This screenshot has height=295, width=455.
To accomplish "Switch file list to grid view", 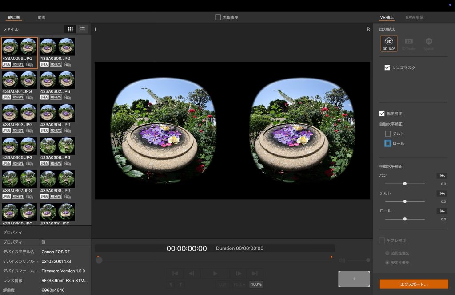I will [x=70, y=29].
